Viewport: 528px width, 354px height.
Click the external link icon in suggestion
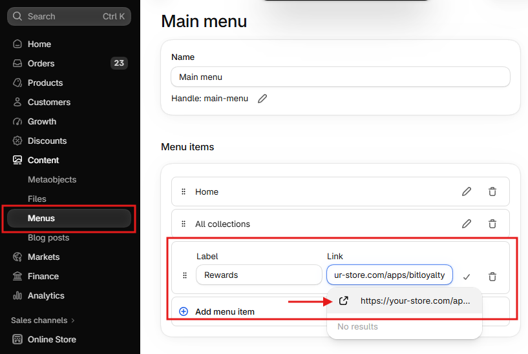coord(343,300)
